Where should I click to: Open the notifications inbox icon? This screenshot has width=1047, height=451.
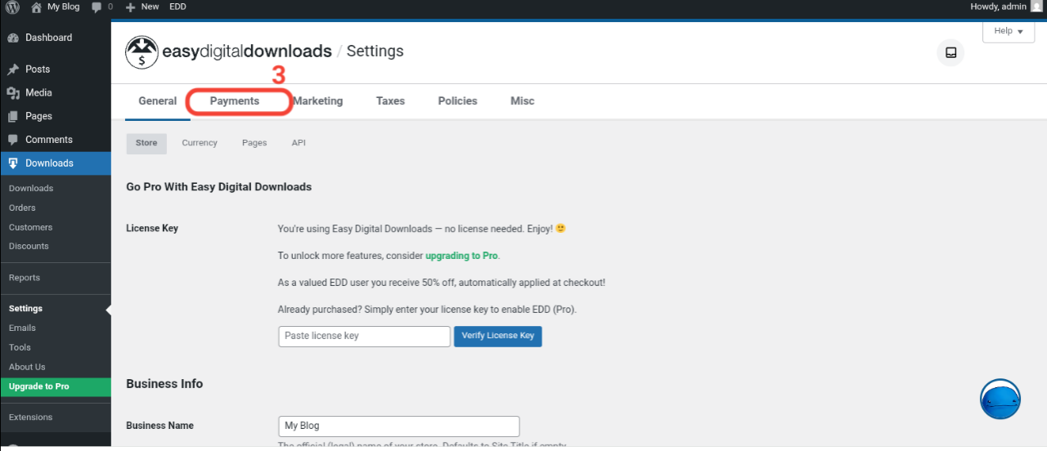pos(950,52)
